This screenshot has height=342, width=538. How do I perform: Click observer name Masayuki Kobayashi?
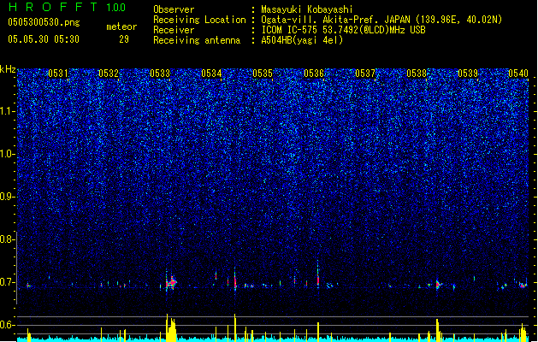point(307,9)
